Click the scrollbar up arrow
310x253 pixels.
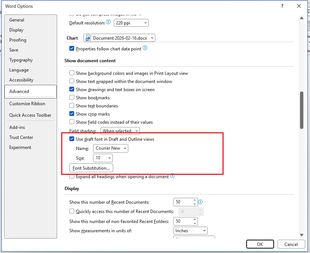302,18
